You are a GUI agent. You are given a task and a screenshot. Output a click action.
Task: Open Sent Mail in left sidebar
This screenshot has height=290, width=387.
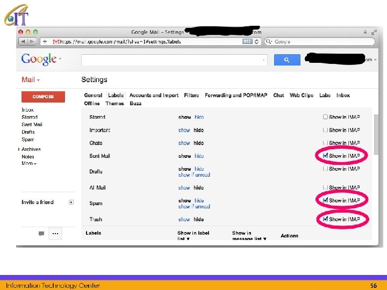32,125
